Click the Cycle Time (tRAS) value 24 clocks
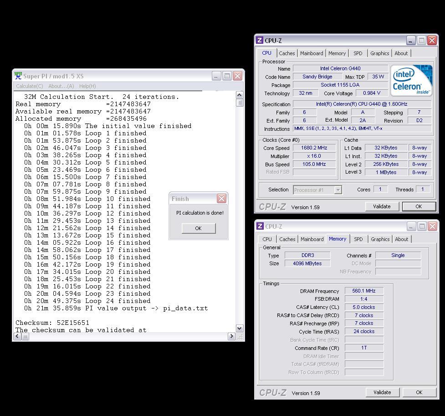The image size is (445, 416). tap(364, 331)
